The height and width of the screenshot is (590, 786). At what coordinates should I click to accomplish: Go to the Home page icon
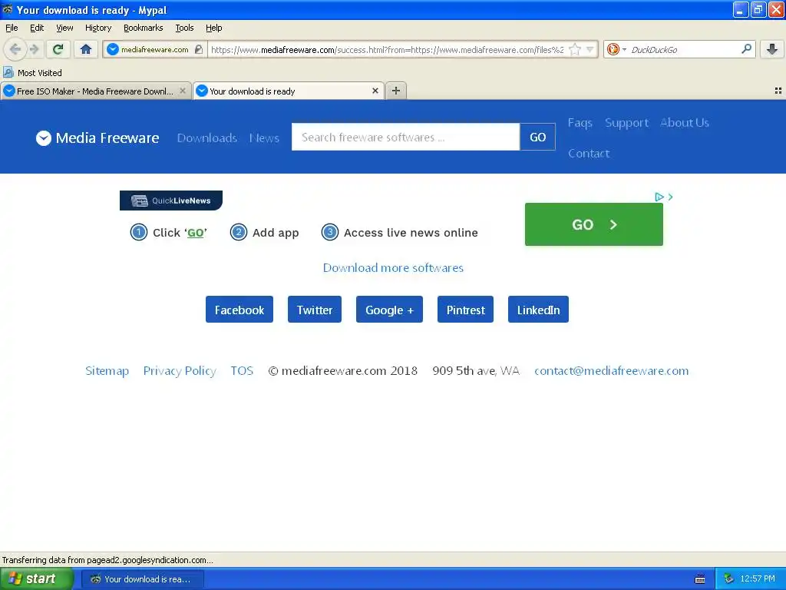[x=86, y=49]
